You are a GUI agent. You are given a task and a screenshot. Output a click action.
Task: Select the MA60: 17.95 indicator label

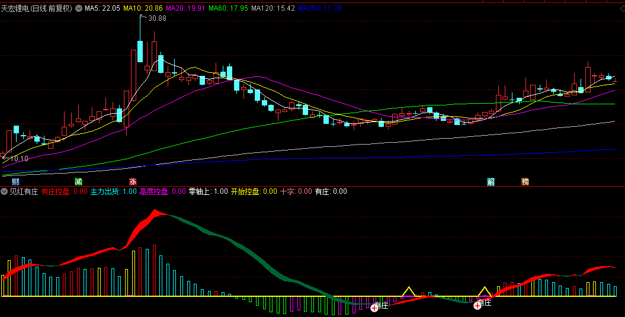[x=229, y=8]
